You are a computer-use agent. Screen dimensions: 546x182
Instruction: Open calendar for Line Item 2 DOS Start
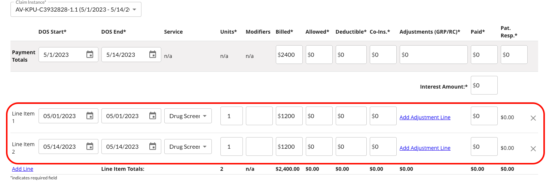[x=90, y=146]
